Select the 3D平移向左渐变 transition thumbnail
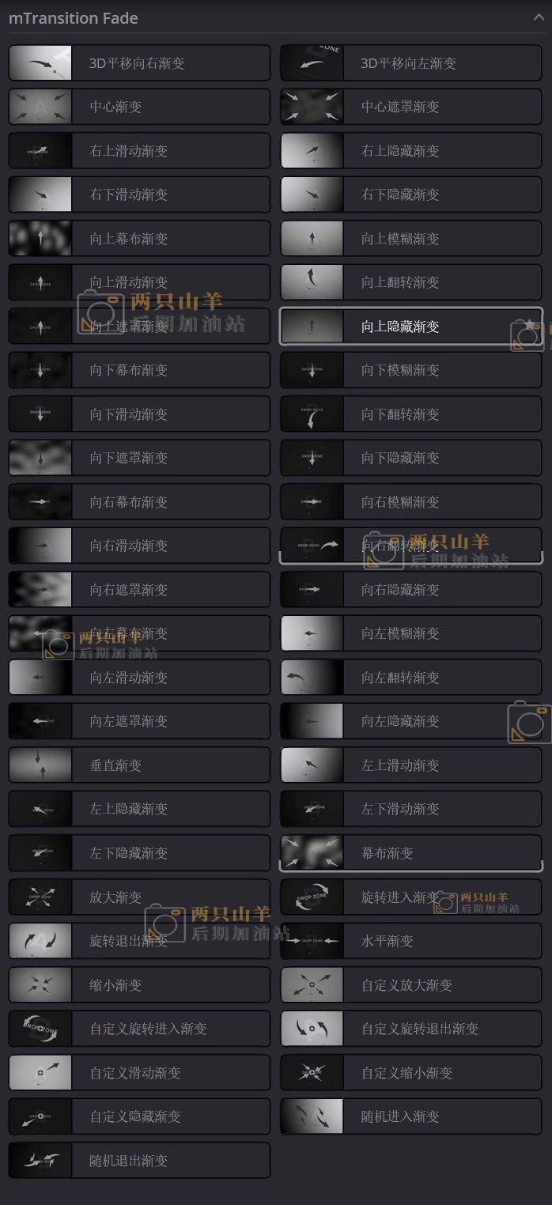Viewport: 552px width, 1205px height. click(312, 63)
